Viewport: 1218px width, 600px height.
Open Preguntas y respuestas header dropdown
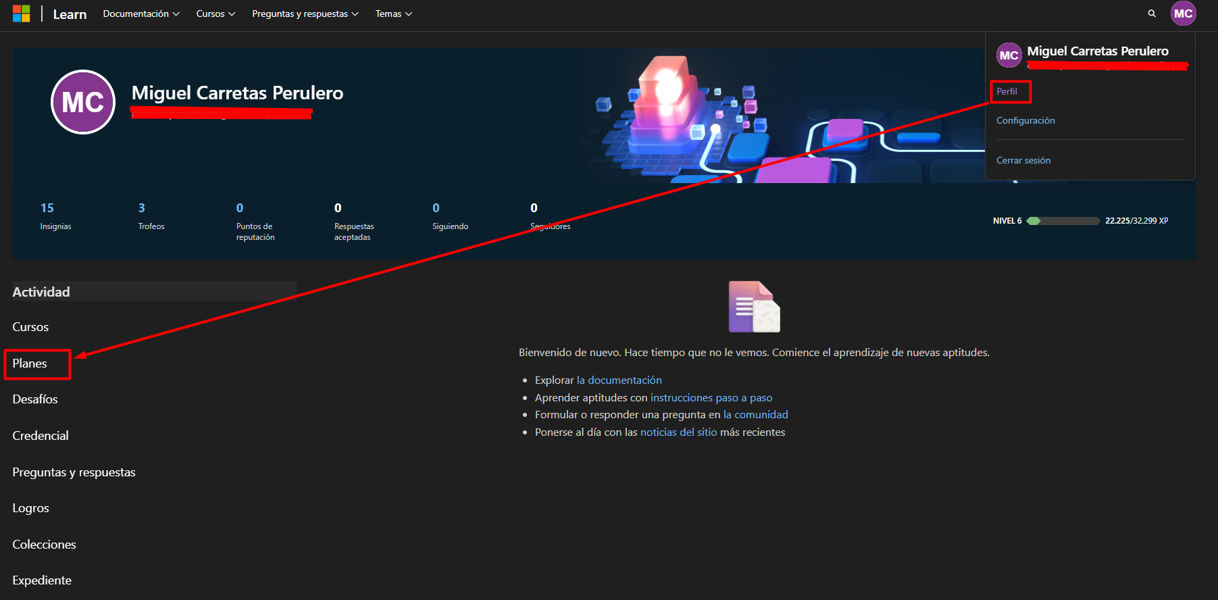coord(305,14)
